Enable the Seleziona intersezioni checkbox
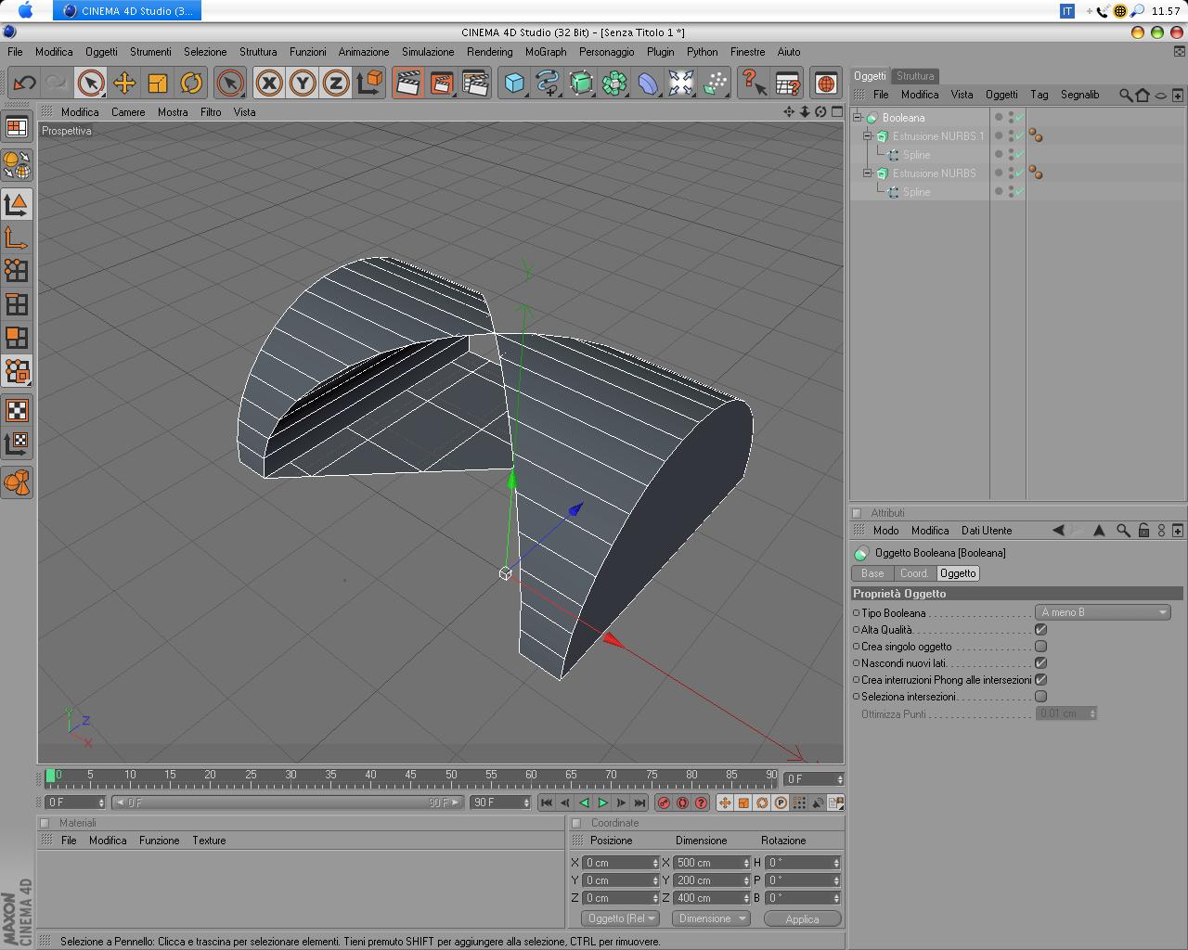The width and height of the screenshot is (1188, 950). [x=1040, y=697]
